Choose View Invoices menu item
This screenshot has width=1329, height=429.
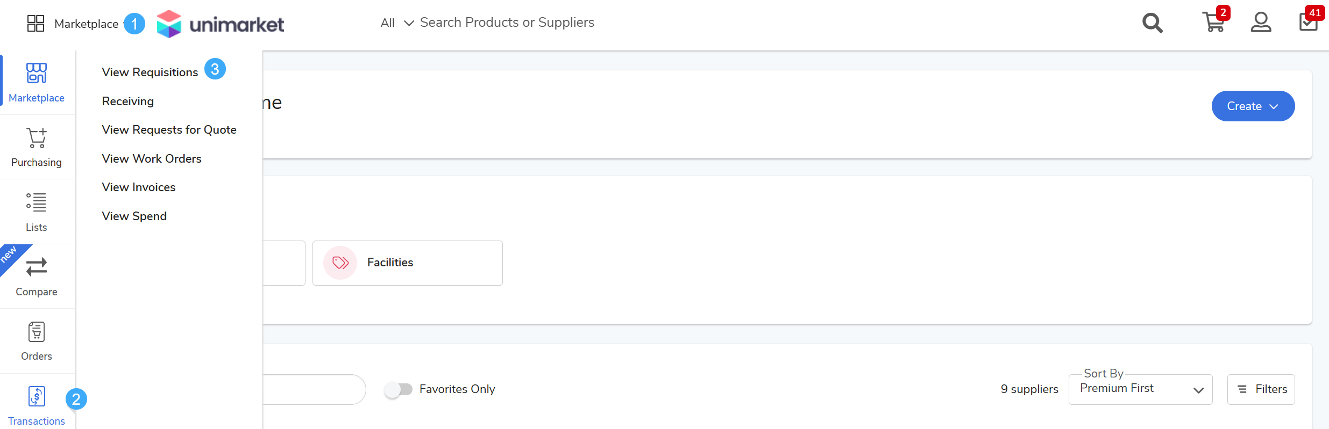click(x=139, y=187)
